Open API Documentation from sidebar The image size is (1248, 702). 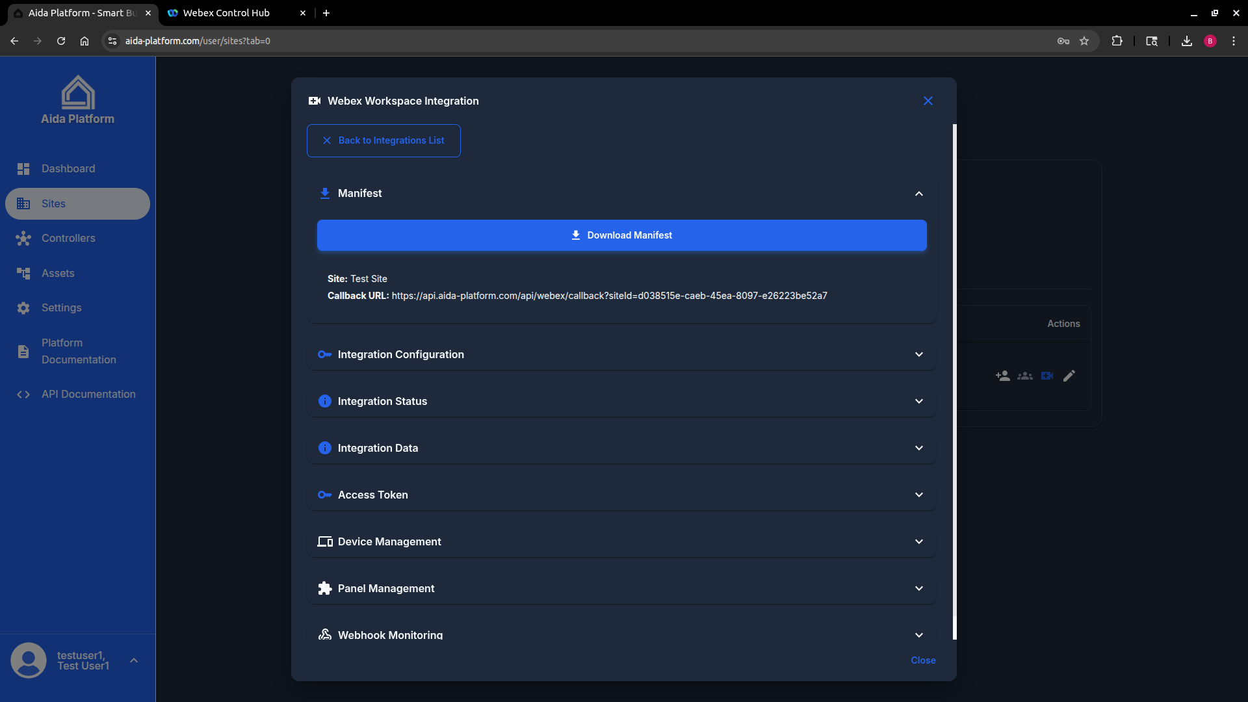click(88, 394)
